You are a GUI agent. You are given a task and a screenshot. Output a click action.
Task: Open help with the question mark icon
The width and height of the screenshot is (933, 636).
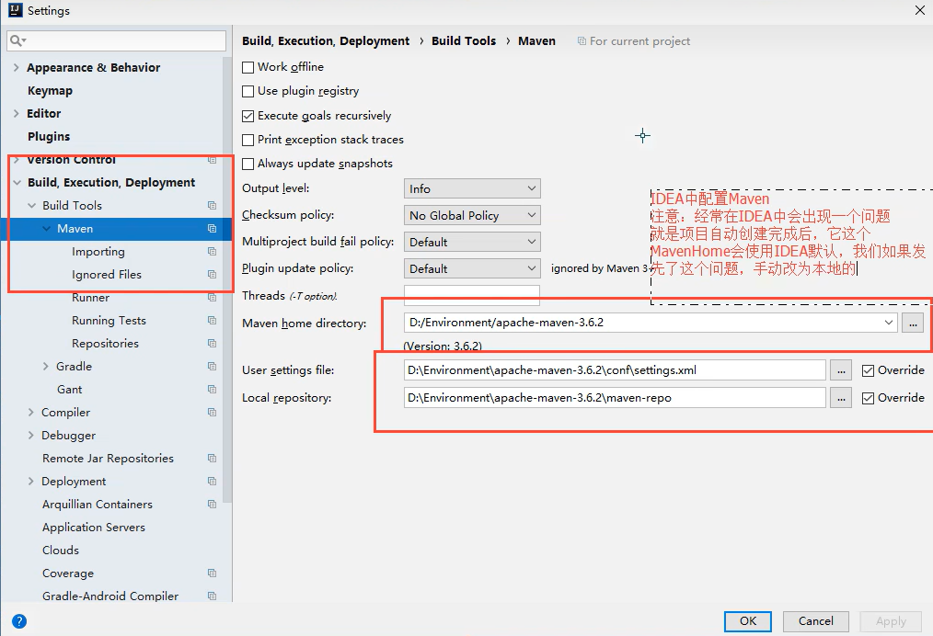[x=19, y=621]
